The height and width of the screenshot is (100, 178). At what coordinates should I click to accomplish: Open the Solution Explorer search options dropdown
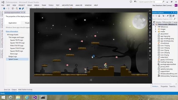pyautogui.click(x=177, y=19)
